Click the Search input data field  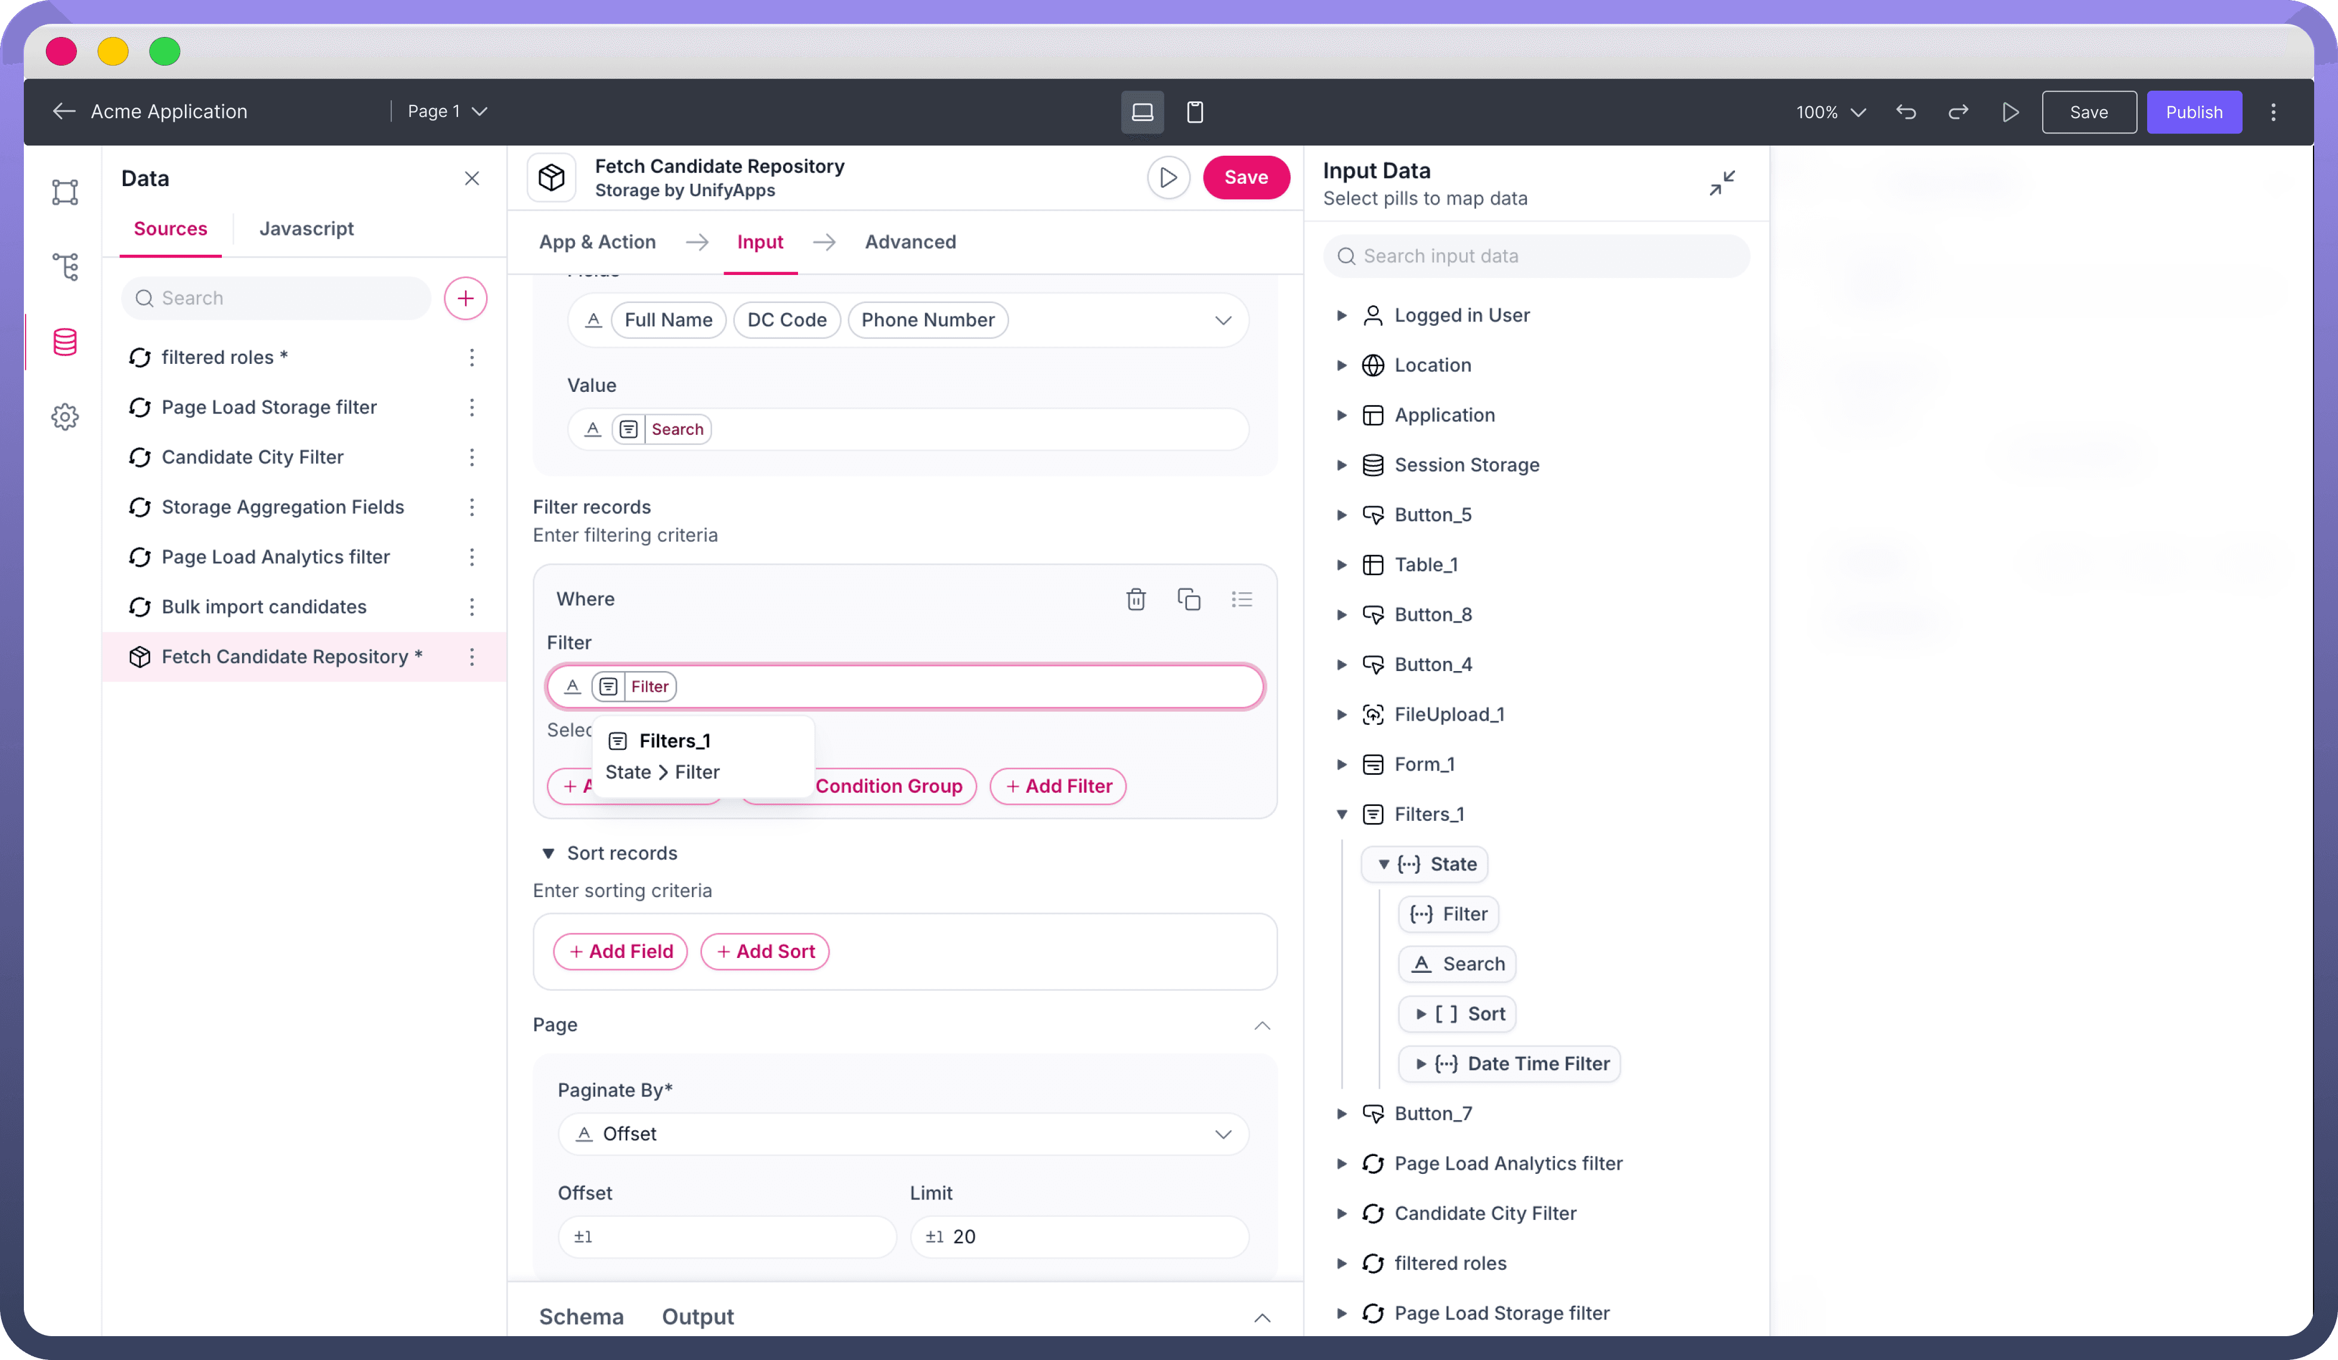click(1536, 256)
